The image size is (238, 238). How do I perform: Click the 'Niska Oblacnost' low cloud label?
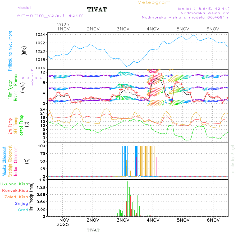click(16, 161)
